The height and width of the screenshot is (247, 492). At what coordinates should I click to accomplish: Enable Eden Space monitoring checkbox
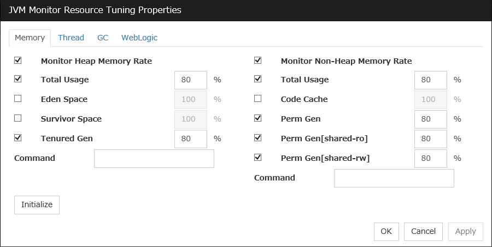pos(18,99)
